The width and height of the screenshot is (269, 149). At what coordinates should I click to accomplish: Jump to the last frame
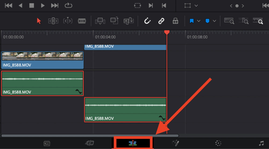coord(55,5)
